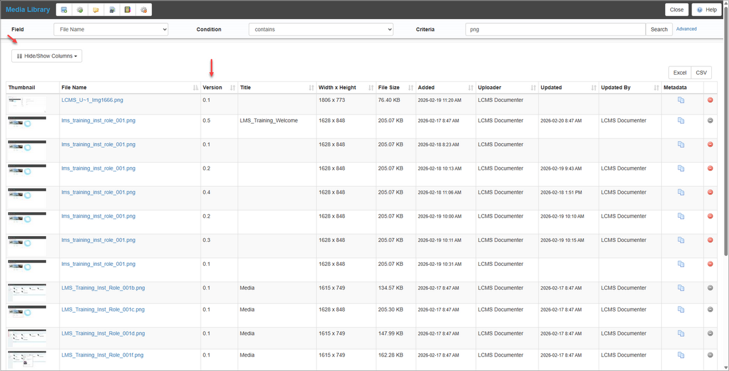
Task: Open metadata icon for LCMS_U~1_Img1666.png
Action: (681, 100)
